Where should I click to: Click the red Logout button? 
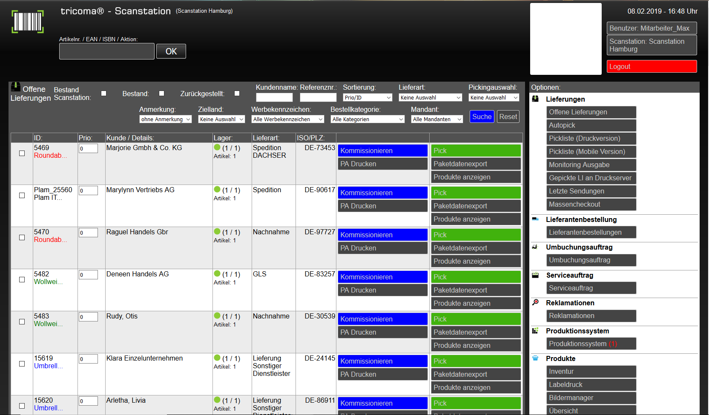652,67
